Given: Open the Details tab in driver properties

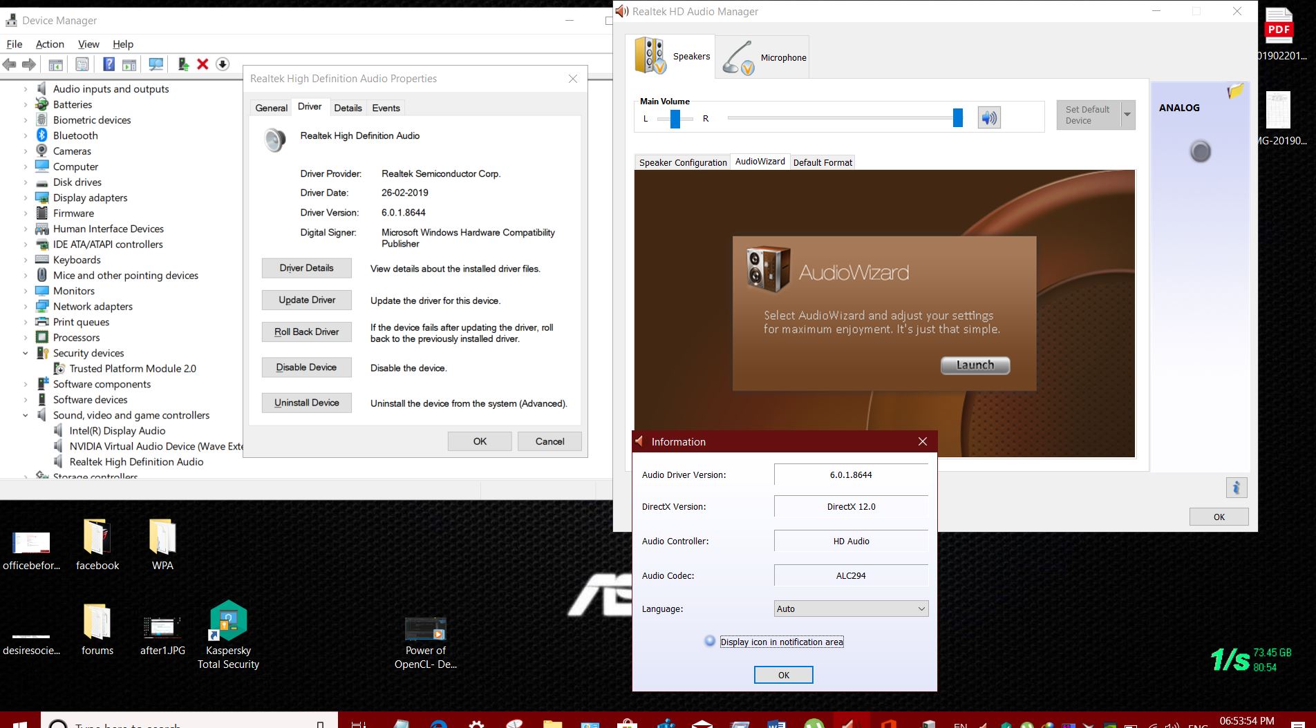Looking at the screenshot, I should pyautogui.click(x=348, y=108).
